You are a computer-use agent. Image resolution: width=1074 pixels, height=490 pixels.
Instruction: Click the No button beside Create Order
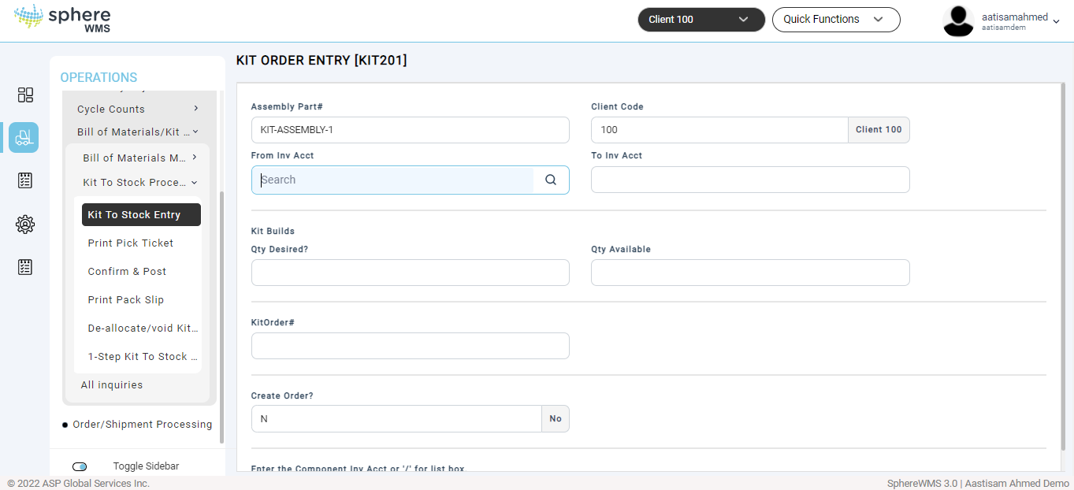[x=556, y=419]
